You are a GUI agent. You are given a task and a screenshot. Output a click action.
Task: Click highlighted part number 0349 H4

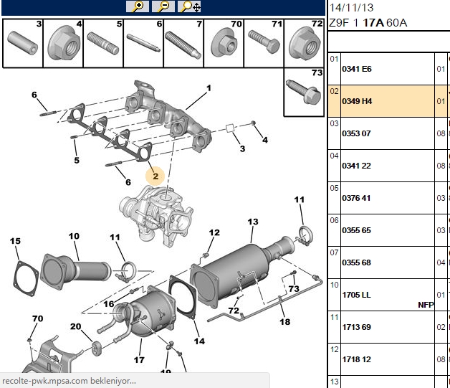357,101
